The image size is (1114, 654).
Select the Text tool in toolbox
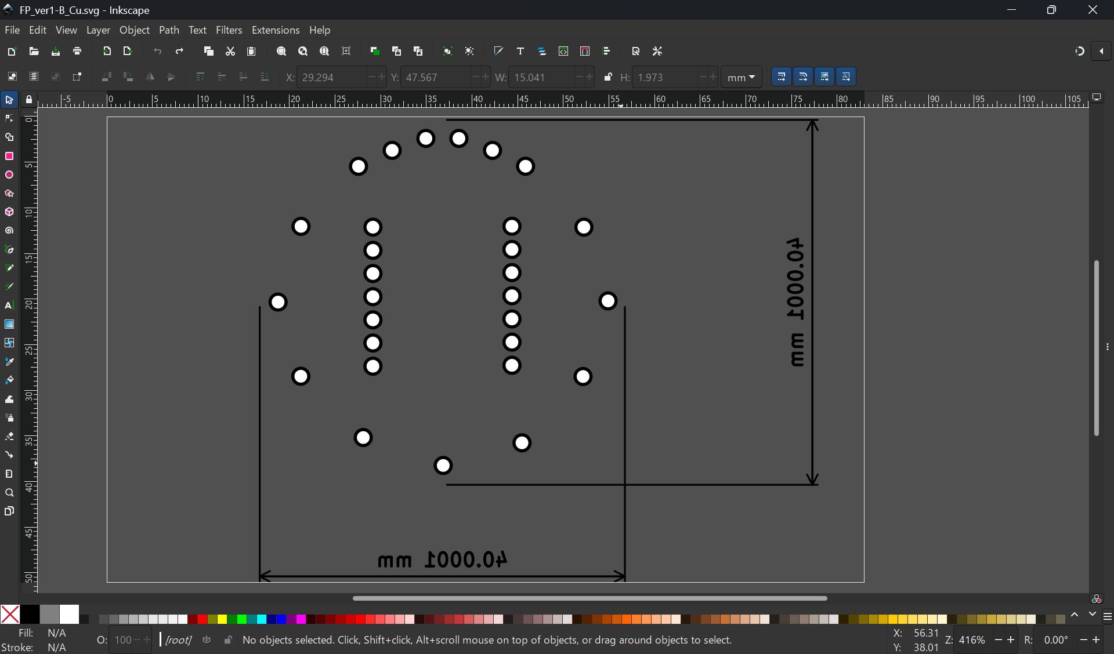[9, 306]
